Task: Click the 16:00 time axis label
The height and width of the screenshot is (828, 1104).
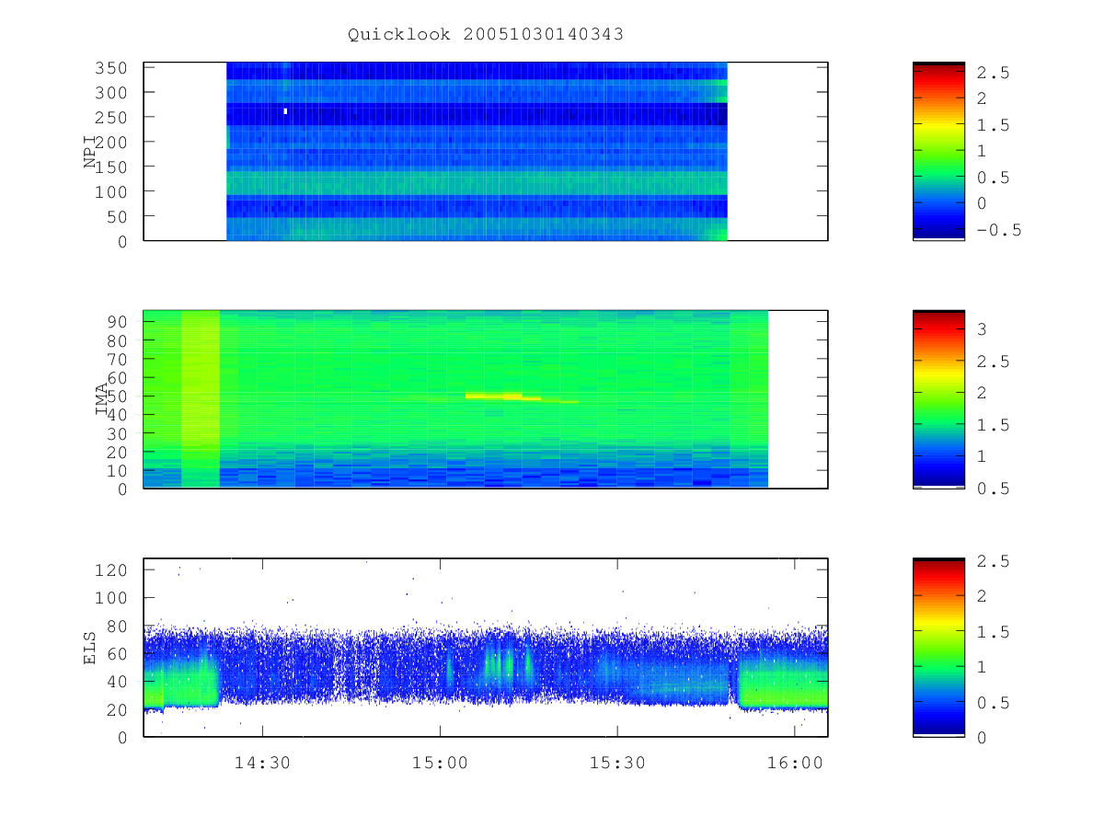Action: [795, 764]
